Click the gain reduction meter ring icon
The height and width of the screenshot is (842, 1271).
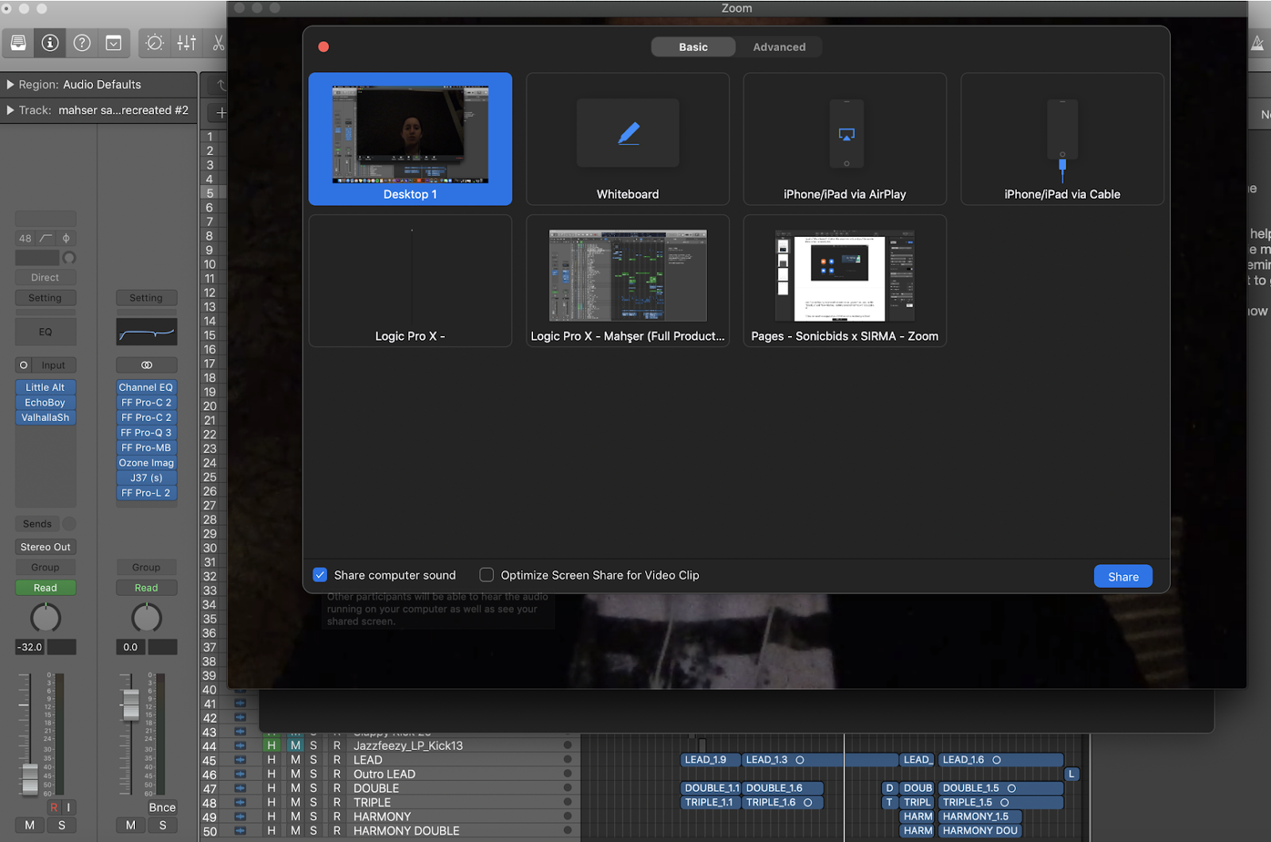(69, 258)
